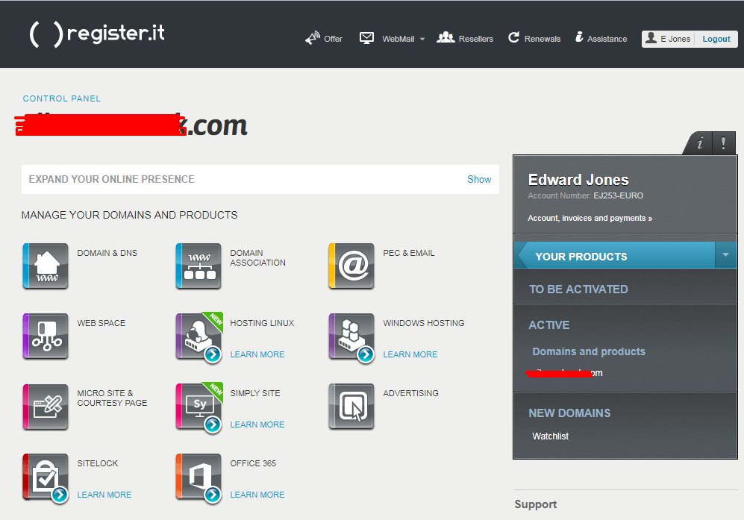The image size is (744, 520).
Task: Click the Micro Site & Courtesy Page label
Action: (112, 398)
